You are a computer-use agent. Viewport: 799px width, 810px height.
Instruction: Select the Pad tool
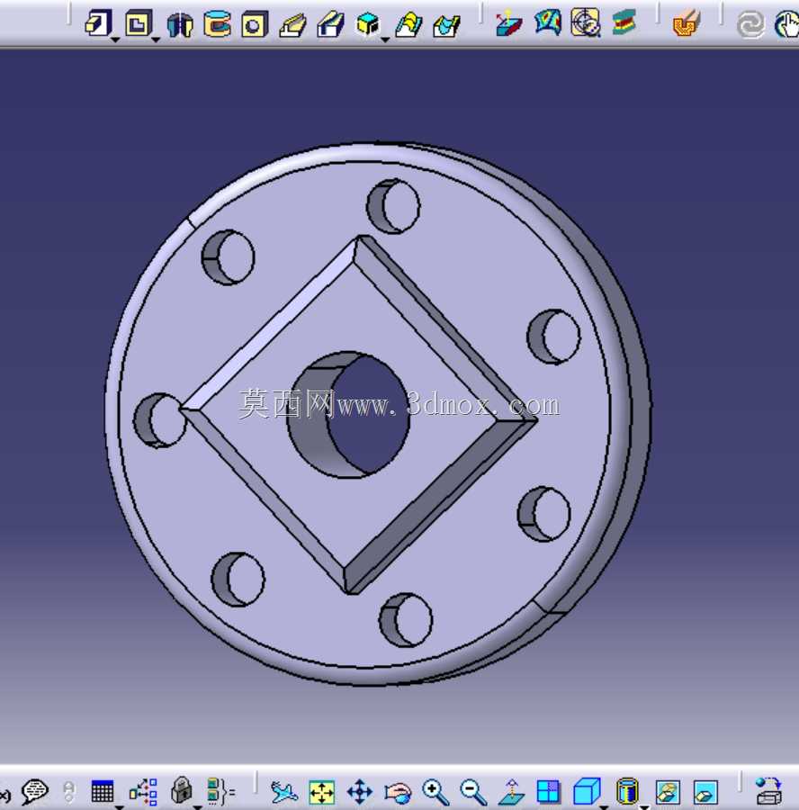98,23
